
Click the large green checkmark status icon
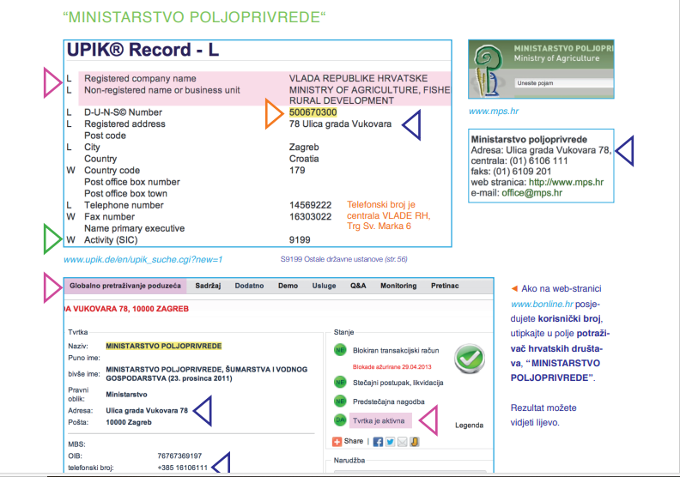470,359
